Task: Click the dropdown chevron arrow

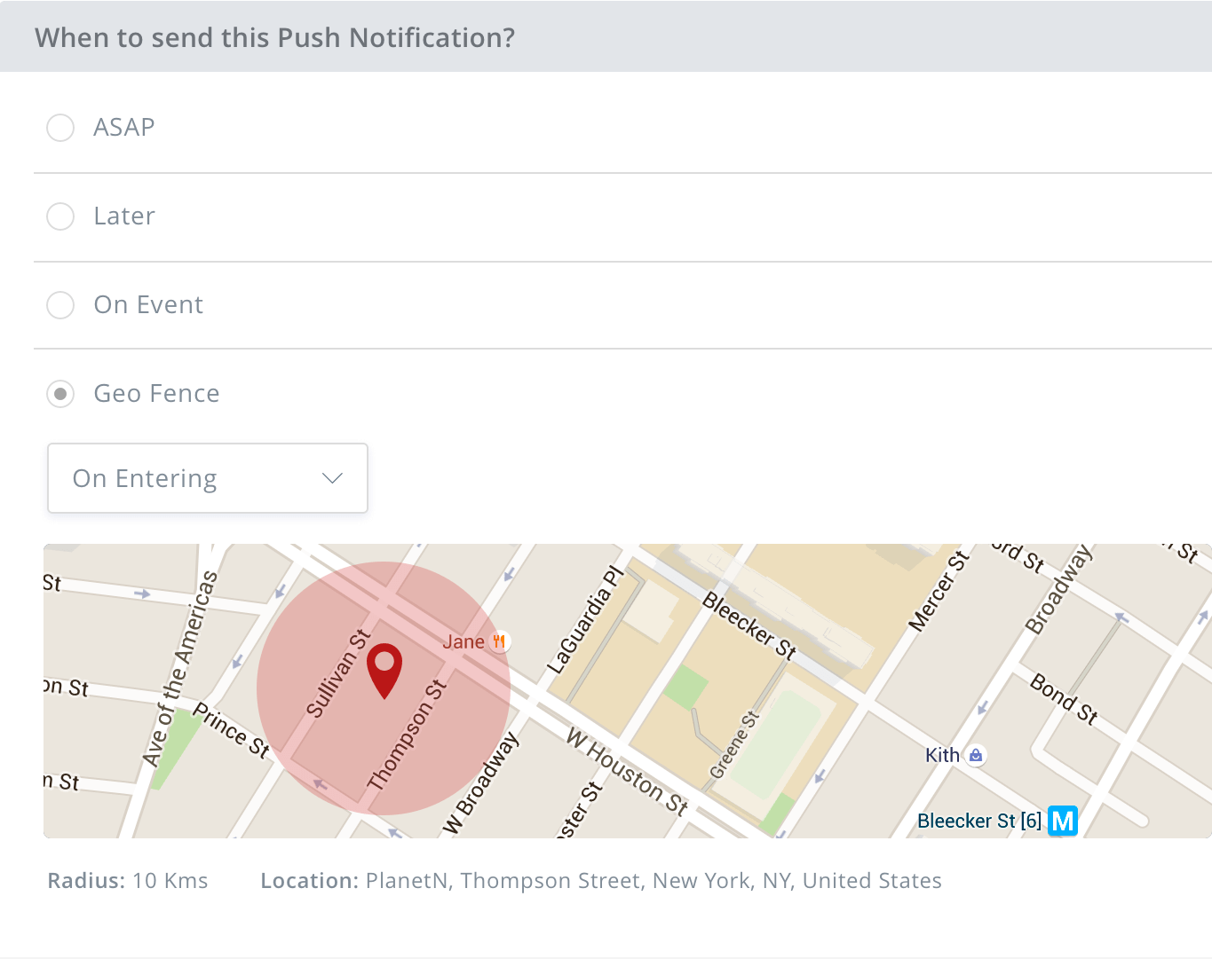Action: click(332, 478)
